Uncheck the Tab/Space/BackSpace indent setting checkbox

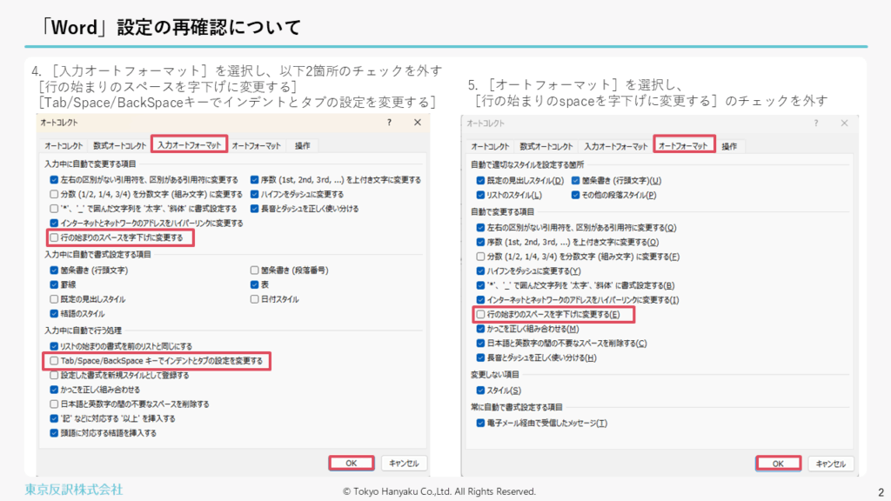point(55,360)
